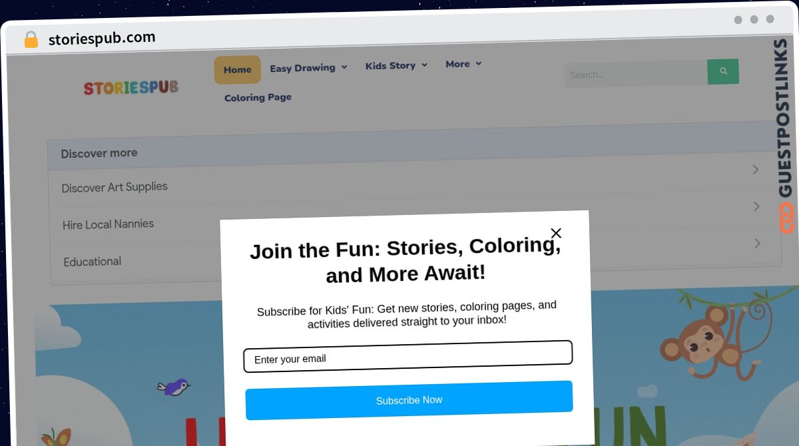Click the storiespub.com address text
Image resolution: width=799 pixels, height=446 pixels.
(102, 39)
